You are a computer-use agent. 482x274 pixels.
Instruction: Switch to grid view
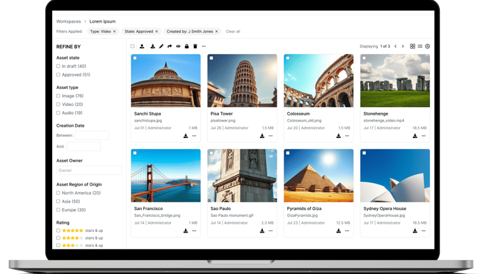(x=412, y=46)
